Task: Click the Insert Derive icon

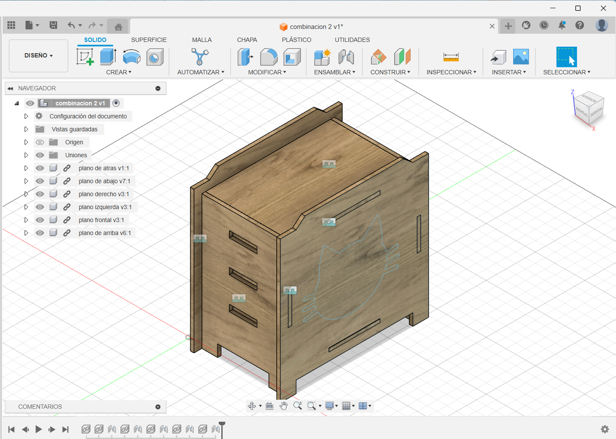Action: 498,57
